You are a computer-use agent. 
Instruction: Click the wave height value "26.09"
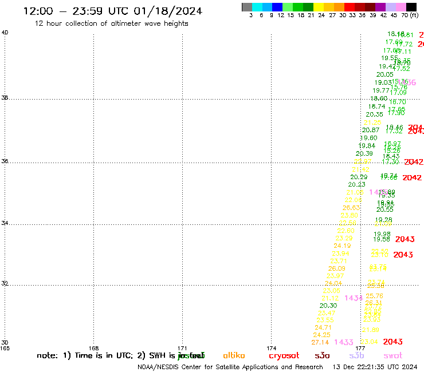click(337, 268)
